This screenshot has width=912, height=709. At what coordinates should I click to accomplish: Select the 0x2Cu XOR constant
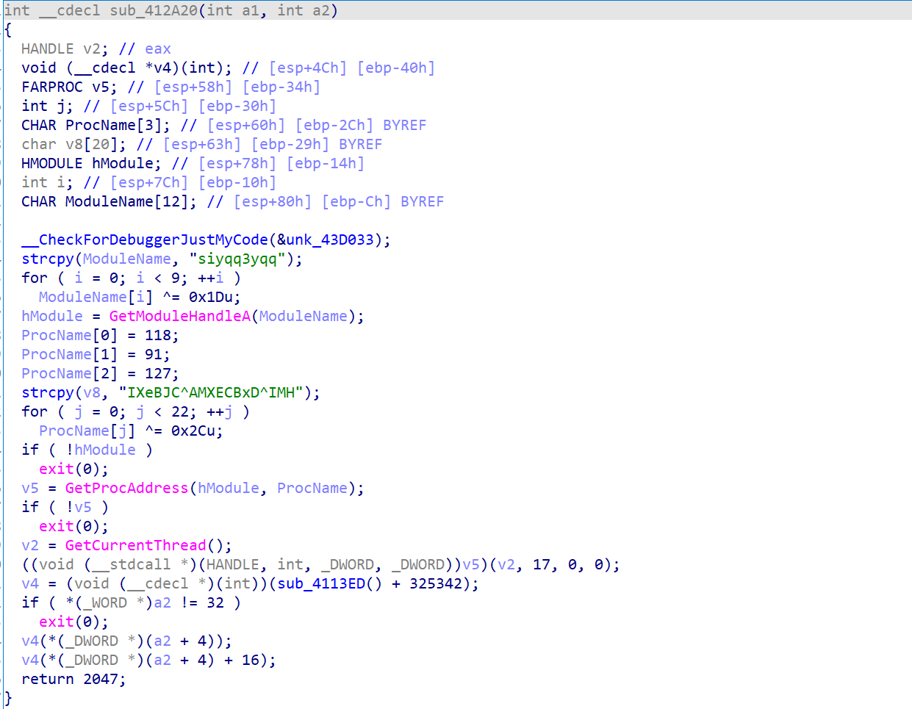[x=196, y=431]
